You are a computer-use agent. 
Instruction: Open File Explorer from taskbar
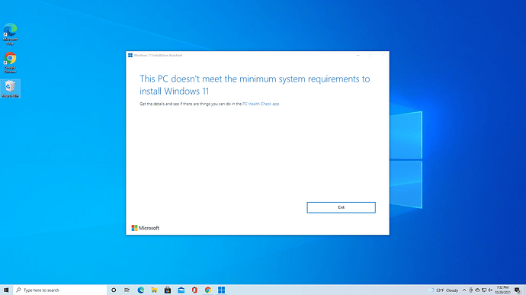pos(154,290)
